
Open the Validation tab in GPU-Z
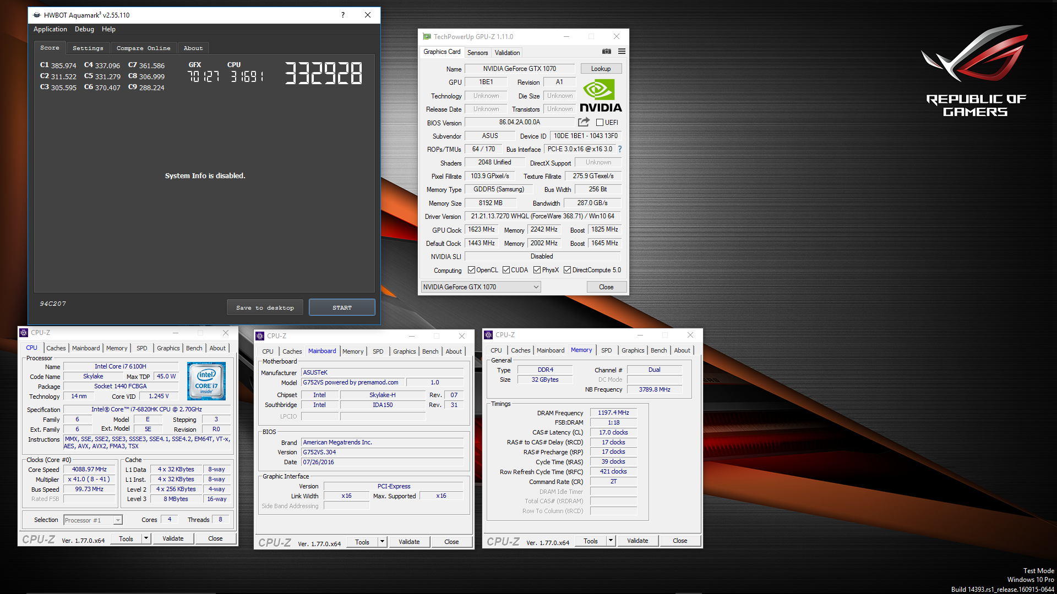[507, 53]
